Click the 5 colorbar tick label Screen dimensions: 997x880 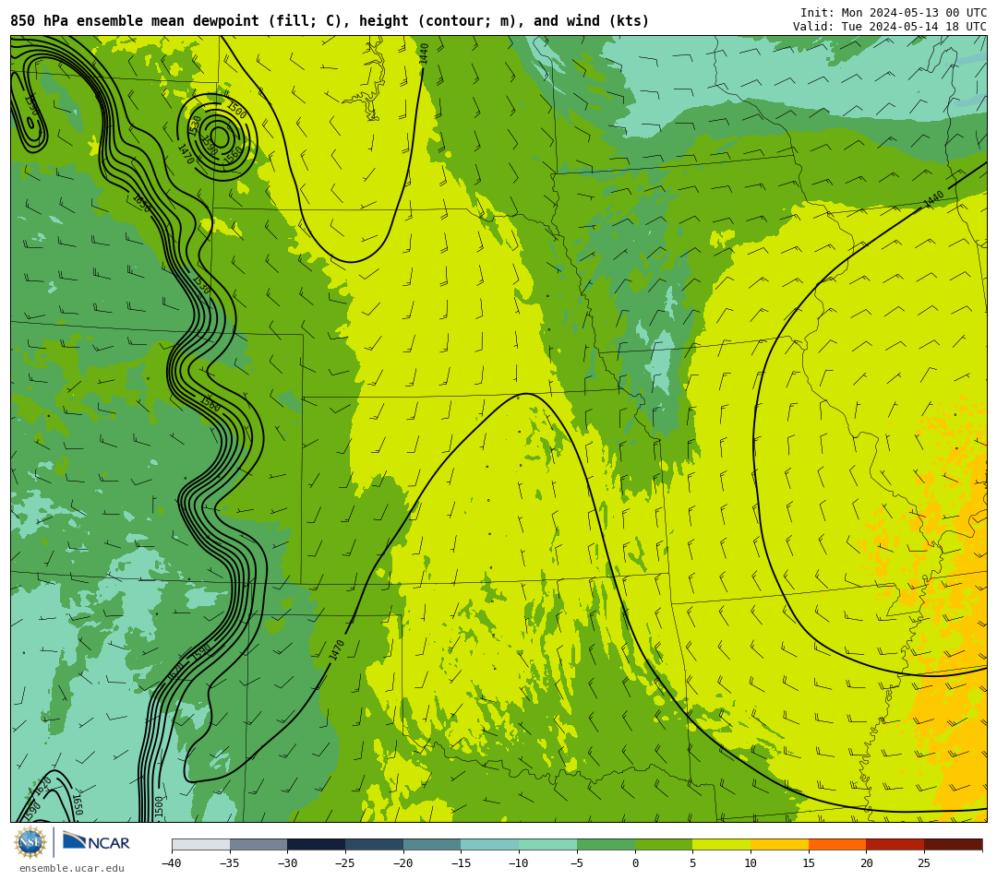693,863
